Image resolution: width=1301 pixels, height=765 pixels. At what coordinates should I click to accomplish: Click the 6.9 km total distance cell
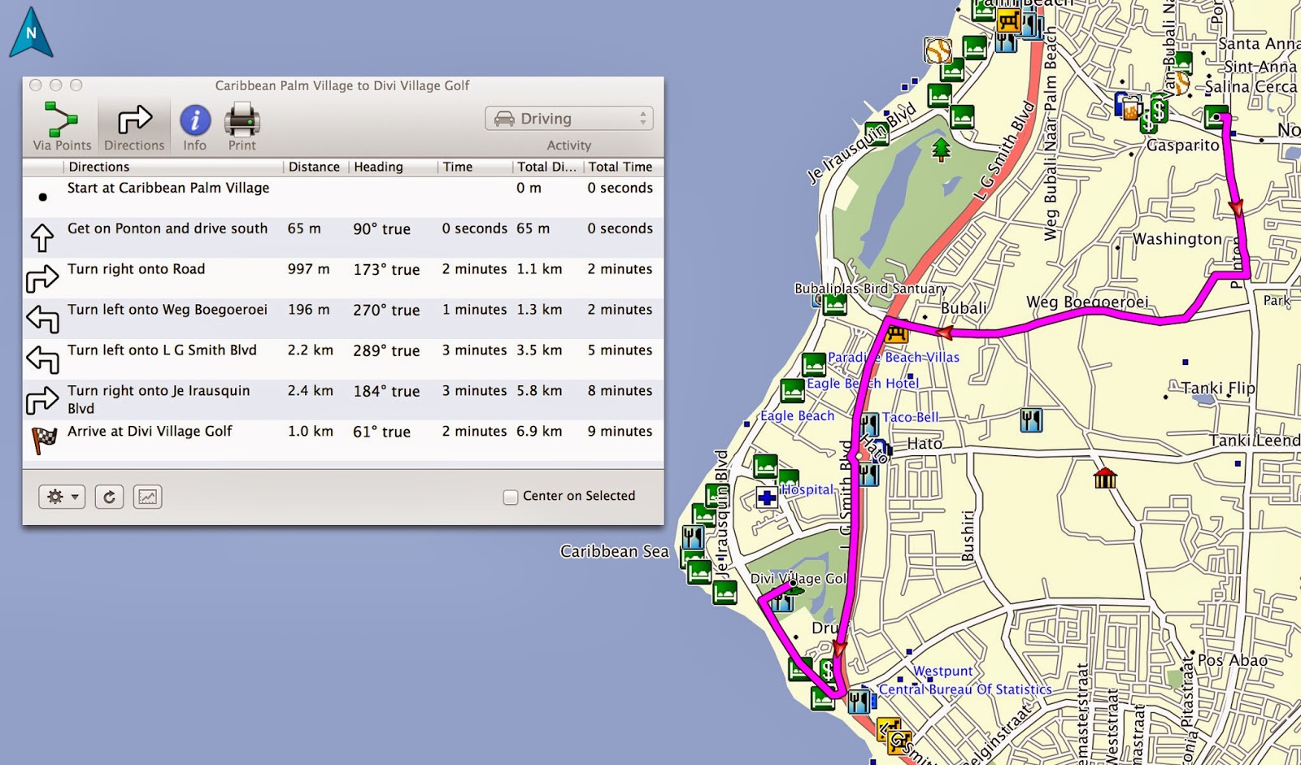pyautogui.click(x=539, y=432)
